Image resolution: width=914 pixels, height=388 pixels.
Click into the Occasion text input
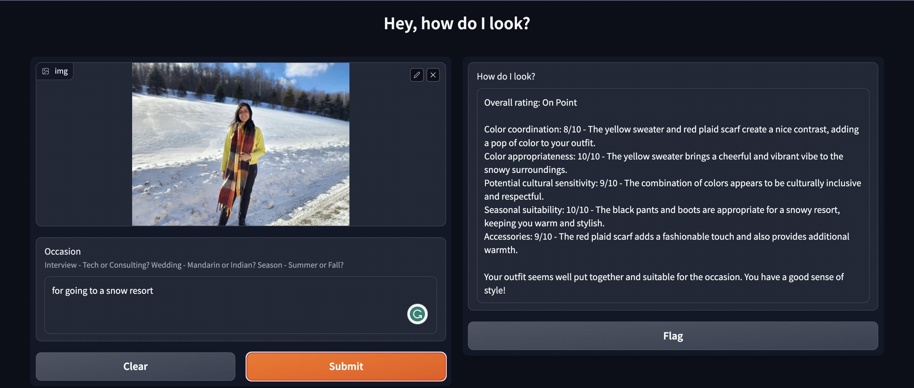pos(241,305)
